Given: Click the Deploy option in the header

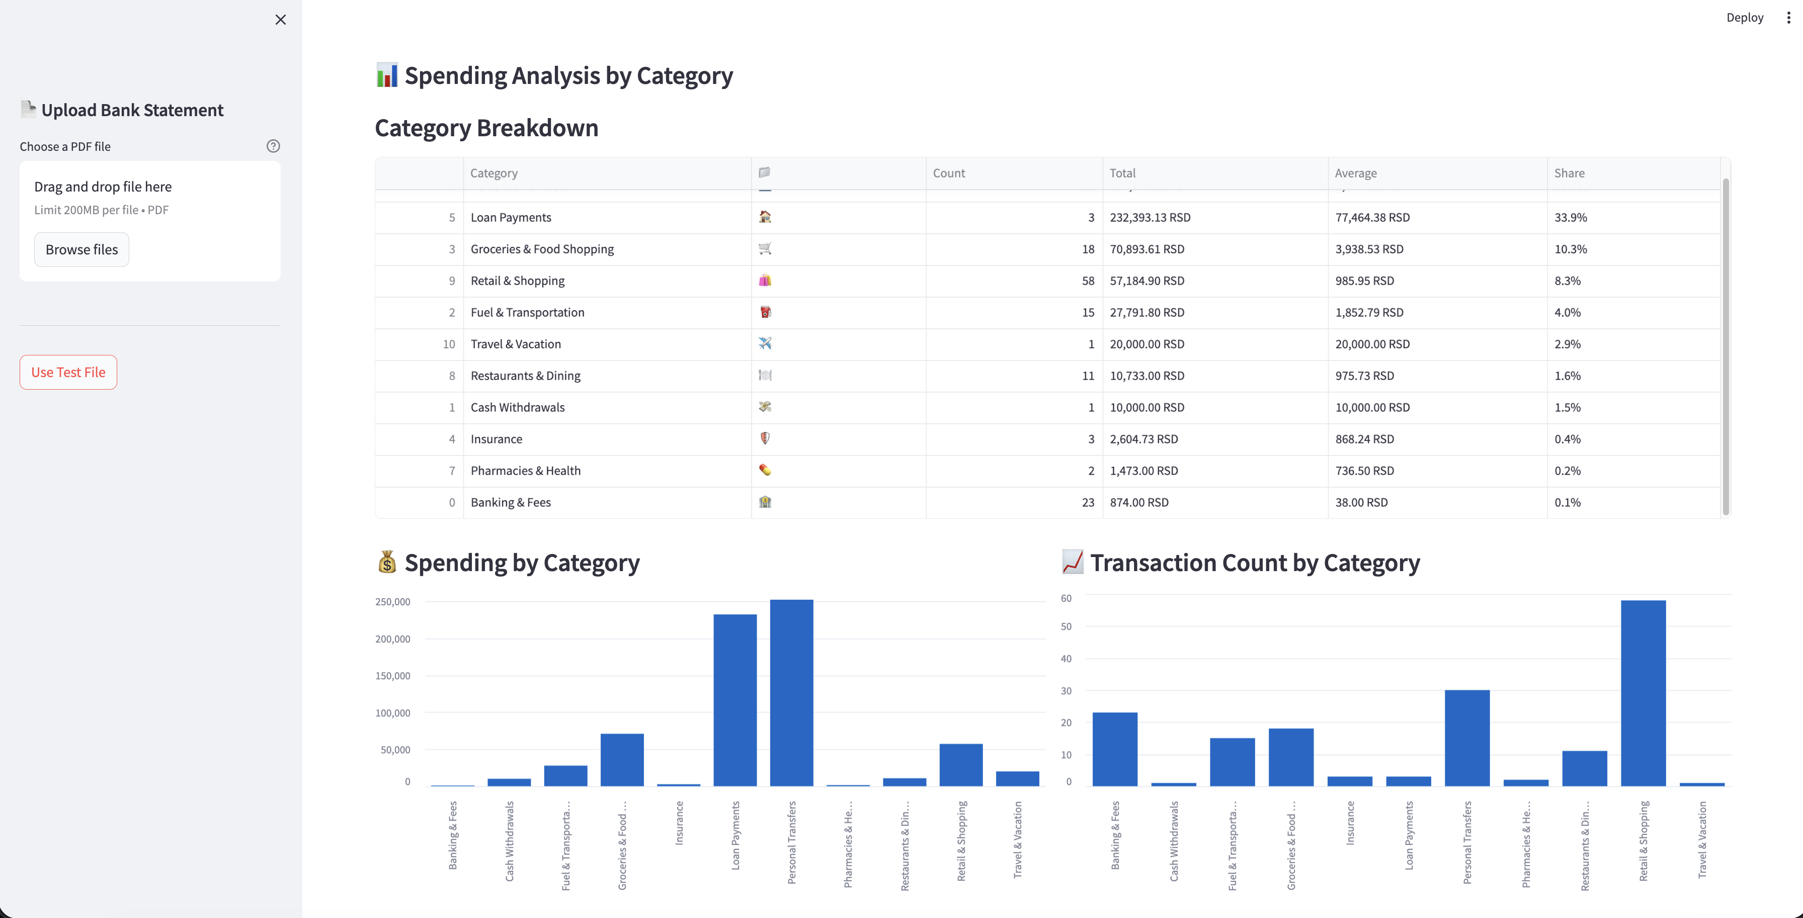Looking at the screenshot, I should click(x=1744, y=17).
